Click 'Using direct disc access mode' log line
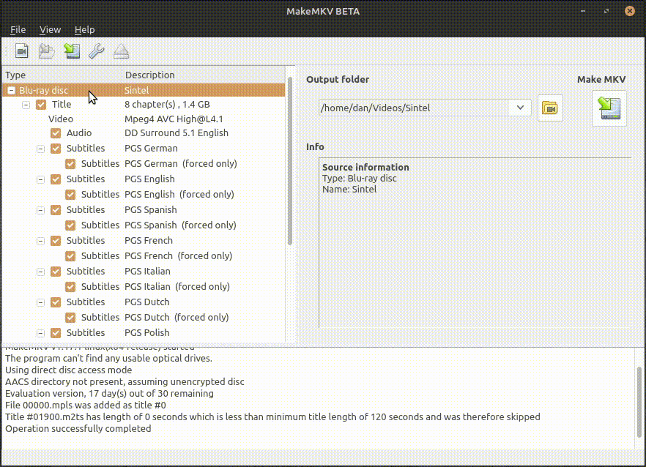646x467 pixels. tap(68, 370)
